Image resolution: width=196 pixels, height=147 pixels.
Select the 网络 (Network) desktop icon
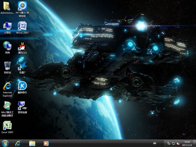(x=7, y=47)
